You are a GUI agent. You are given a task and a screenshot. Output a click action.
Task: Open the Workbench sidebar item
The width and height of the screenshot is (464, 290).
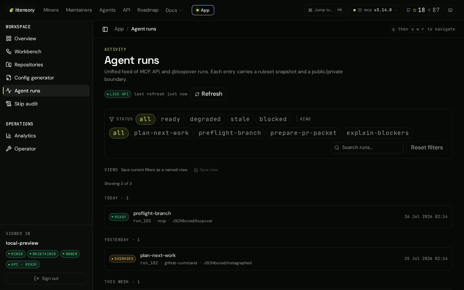[x=46, y=51]
